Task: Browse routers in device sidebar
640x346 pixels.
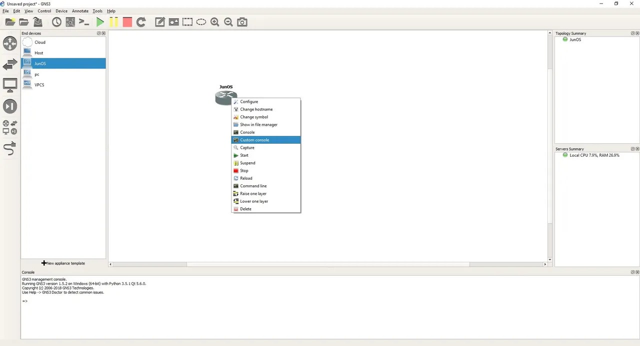Action: [x=10, y=43]
